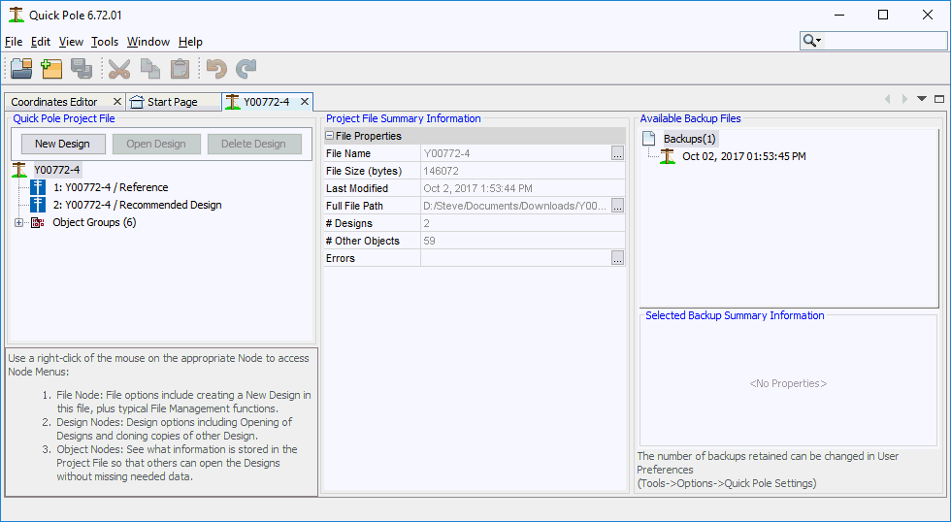Close the Y00772-4 tab
Viewport: 951px width, 522px height.
[305, 102]
